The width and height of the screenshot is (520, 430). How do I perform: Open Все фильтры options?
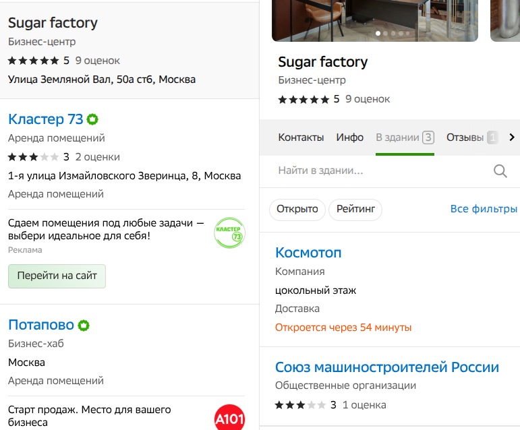(484, 210)
